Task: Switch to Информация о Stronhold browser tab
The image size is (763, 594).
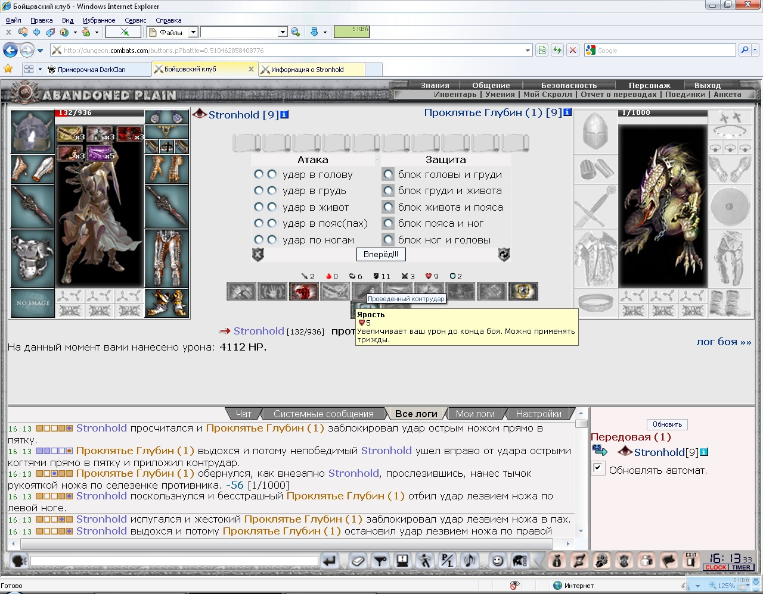Action: click(311, 70)
